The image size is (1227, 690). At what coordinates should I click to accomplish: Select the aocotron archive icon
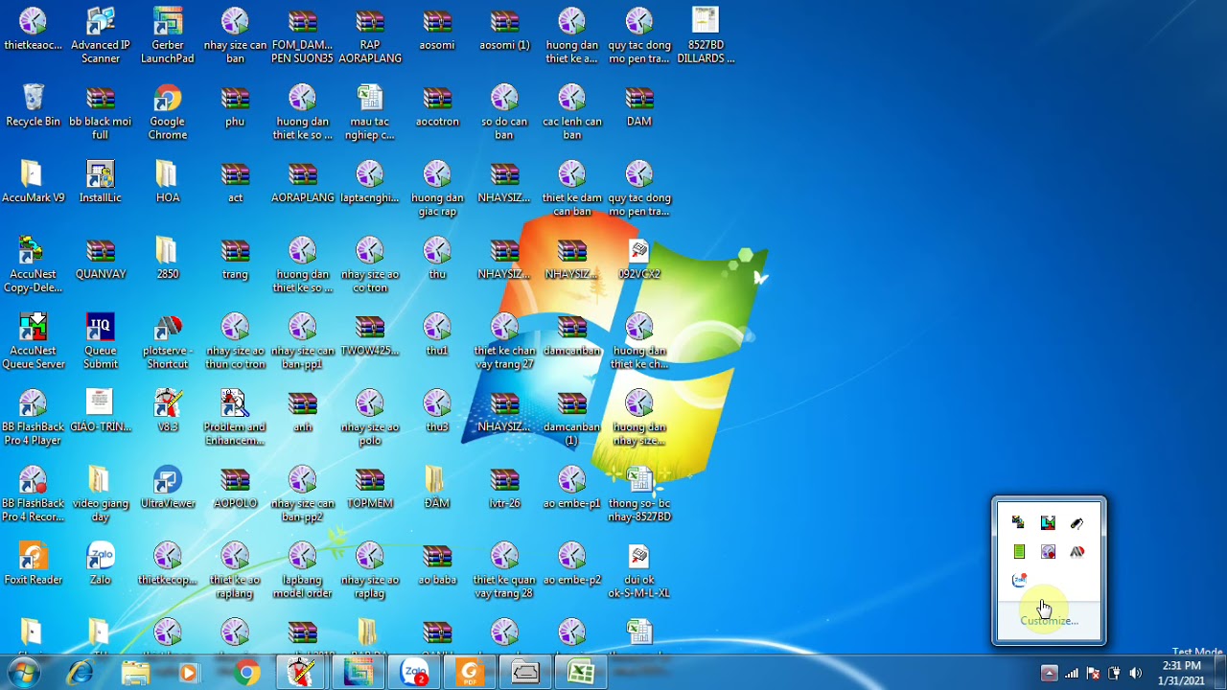(x=437, y=105)
